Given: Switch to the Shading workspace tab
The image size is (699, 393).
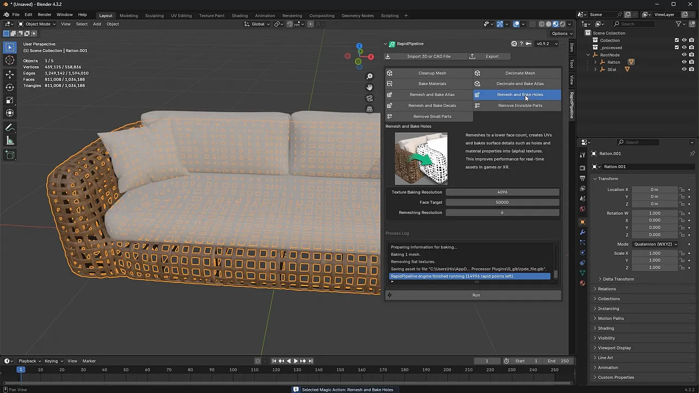Looking at the screenshot, I should coord(239,15).
